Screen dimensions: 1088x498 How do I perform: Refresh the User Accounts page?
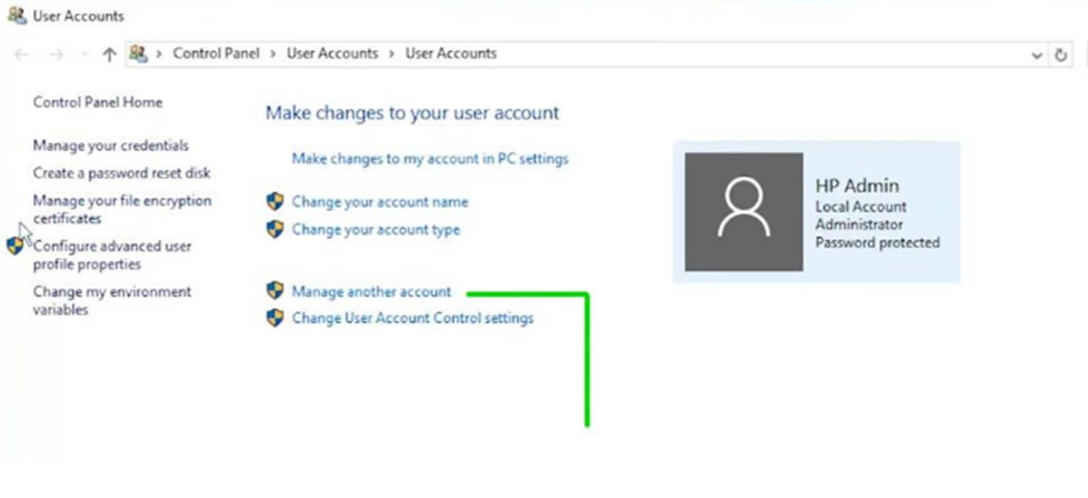pos(1060,55)
